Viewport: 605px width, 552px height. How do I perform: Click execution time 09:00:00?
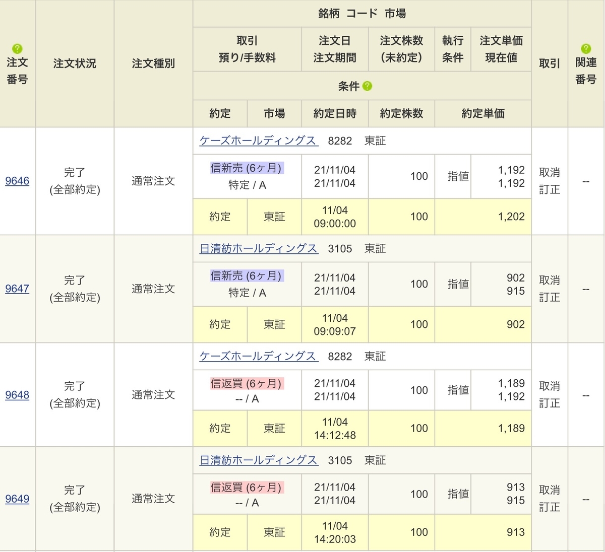click(335, 223)
